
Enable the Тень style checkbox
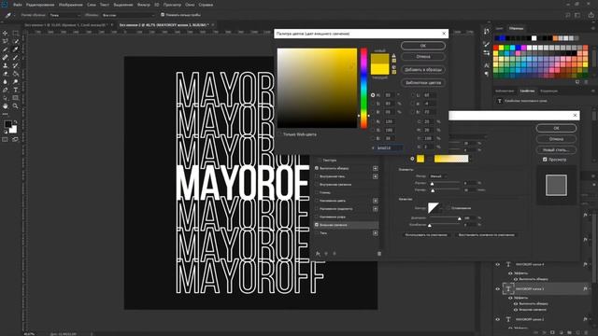[x=317, y=233]
